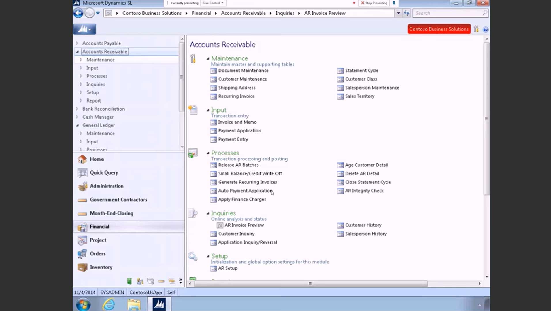Click the content pane vertical scrollbar
The image size is (551, 311).
pos(486,119)
